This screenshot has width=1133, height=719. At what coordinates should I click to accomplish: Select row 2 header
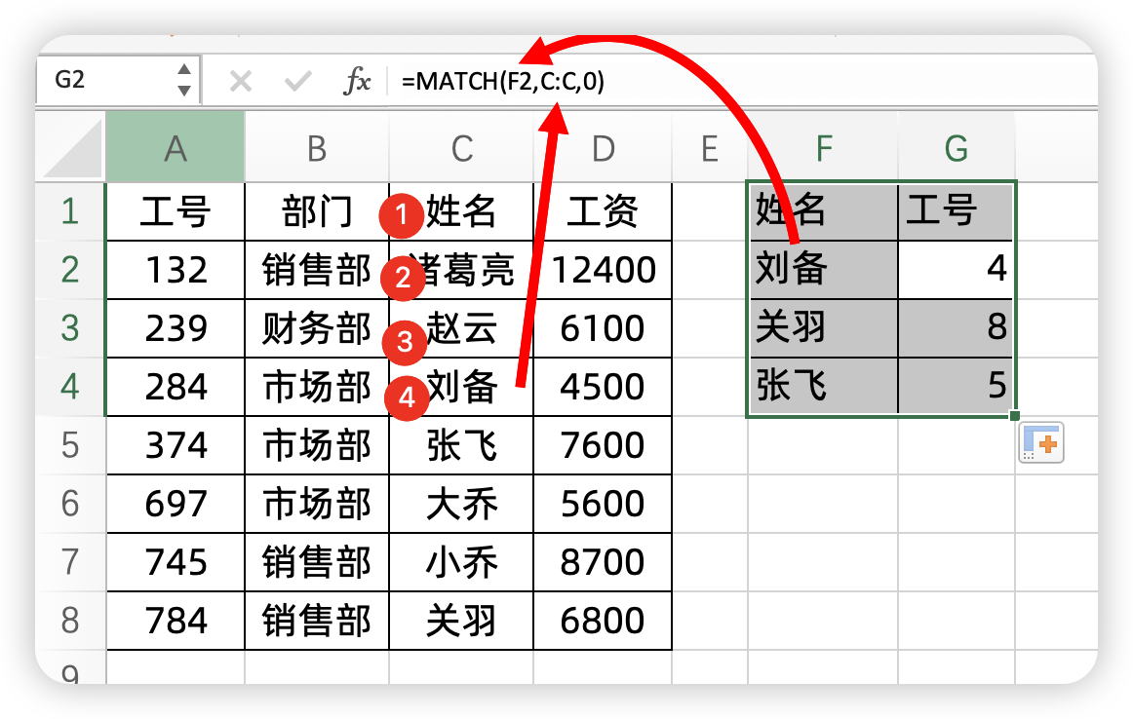point(70,270)
